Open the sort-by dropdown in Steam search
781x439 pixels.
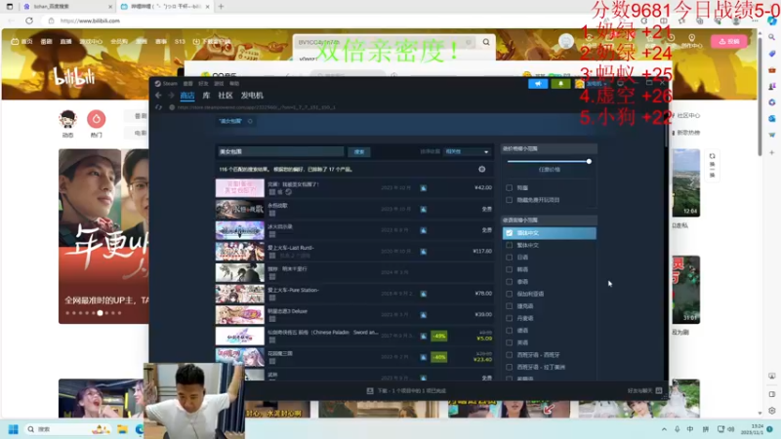coord(467,151)
